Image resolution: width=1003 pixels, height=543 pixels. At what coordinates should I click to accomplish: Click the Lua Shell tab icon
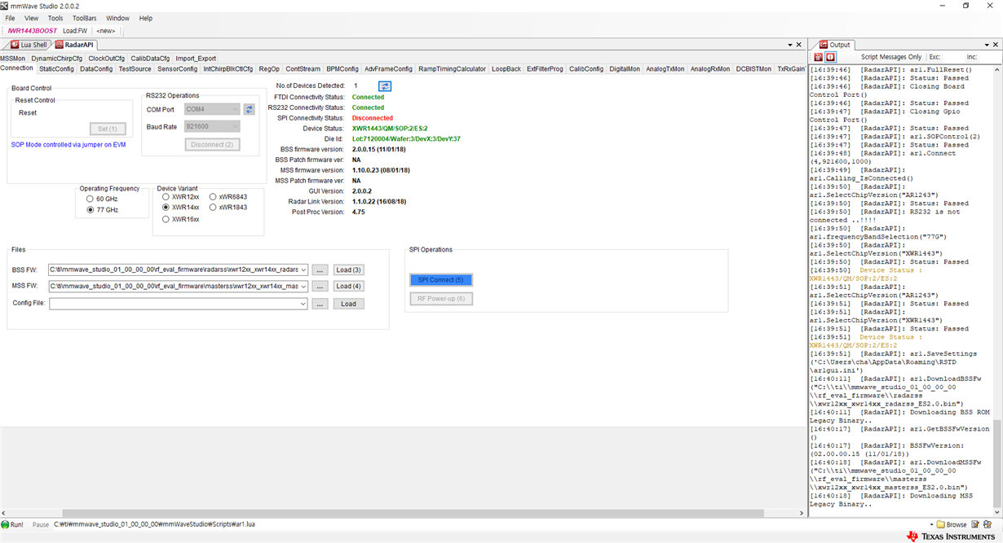click(x=15, y=45)
